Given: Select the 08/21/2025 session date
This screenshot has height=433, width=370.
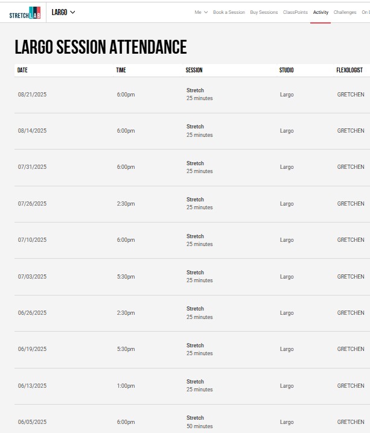Looking at the screenshot, I should point(32,95).
